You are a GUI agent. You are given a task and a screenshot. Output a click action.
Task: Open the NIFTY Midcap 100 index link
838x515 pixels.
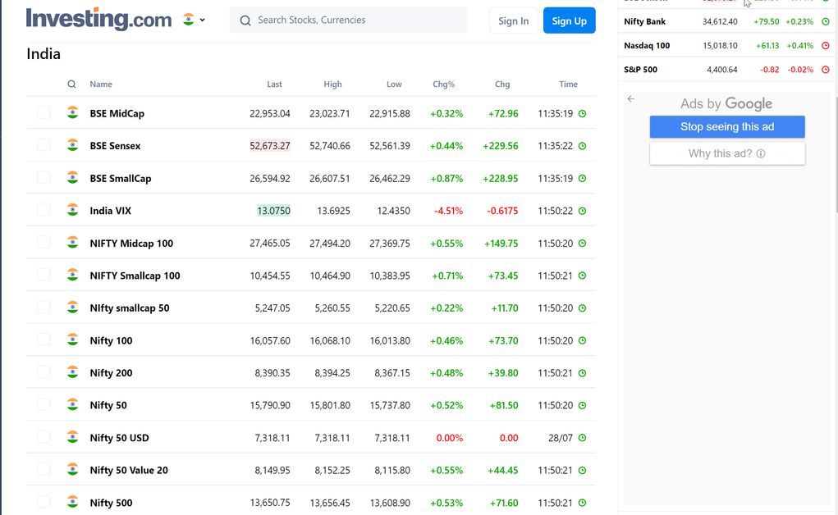click(131, 244)
